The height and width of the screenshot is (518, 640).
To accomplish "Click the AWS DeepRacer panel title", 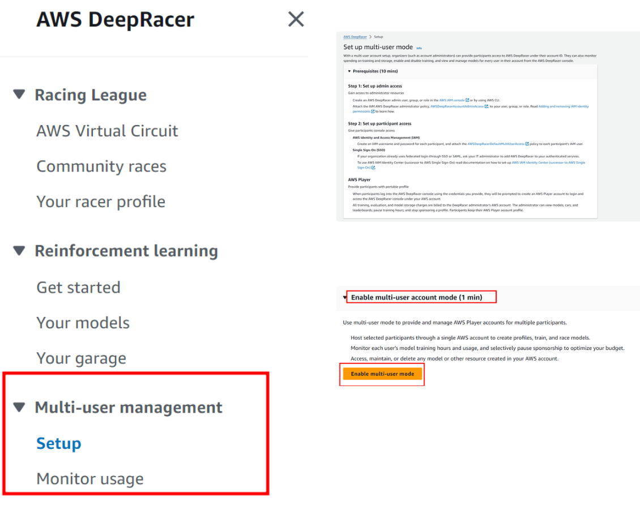I will tap(116, 19).
